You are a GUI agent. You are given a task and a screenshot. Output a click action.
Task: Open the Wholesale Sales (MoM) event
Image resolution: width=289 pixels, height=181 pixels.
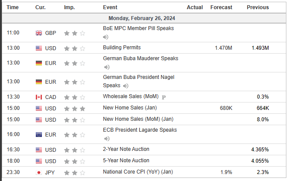131,96
